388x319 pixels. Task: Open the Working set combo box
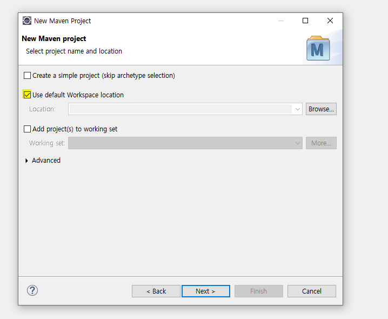[185, 143]
